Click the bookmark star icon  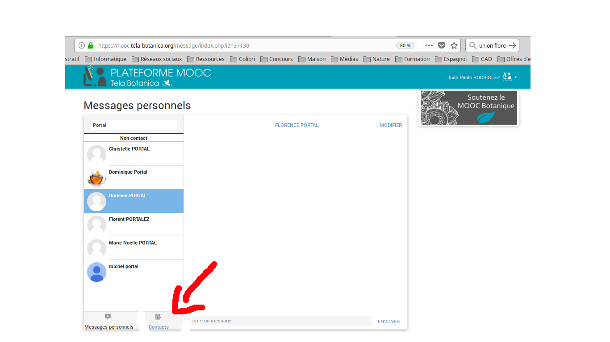[x=454, y=45]
